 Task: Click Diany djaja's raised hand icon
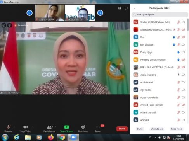pos(179,52)
